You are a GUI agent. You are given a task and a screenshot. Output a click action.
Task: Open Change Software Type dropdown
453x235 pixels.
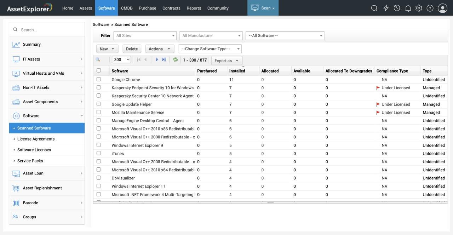tap(210, 49)
